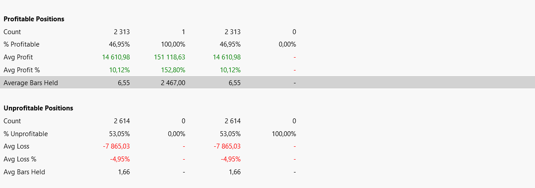The width and height of the screenshot is (535, 188).
Task: Click the 2 467,00 bars held value
Action: 173,83
